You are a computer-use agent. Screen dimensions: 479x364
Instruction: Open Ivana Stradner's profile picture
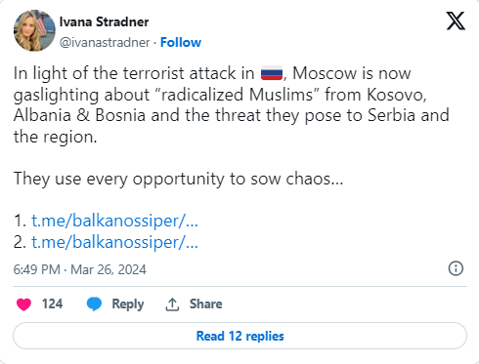pyautogui.click(x=34, y=30)
